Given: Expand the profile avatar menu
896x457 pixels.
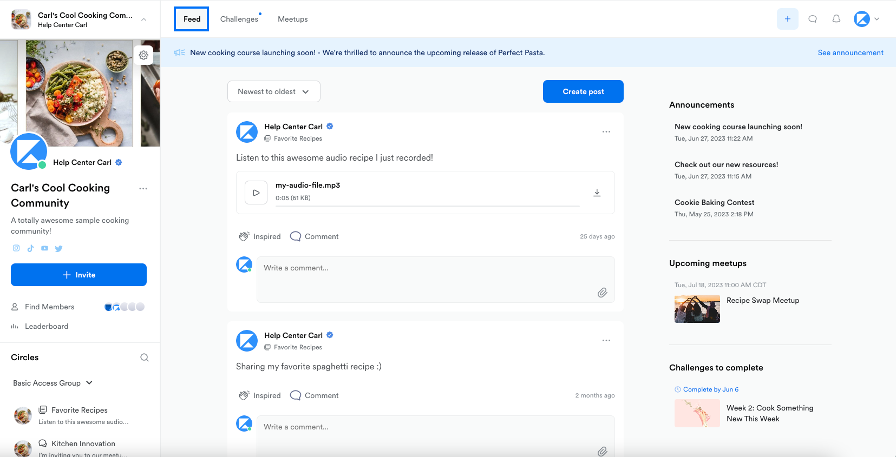Looking at the screenshot, I should pos(866,19).
